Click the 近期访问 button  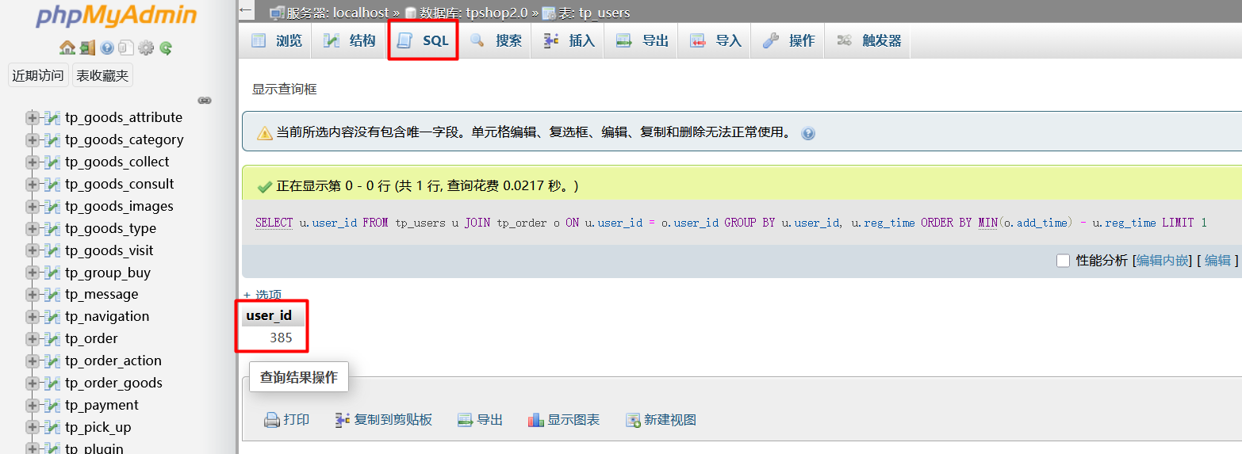point(38,76)
